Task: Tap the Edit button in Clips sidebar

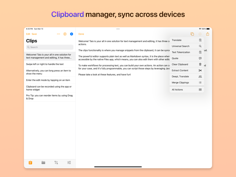Action: (x=28, y=34)
